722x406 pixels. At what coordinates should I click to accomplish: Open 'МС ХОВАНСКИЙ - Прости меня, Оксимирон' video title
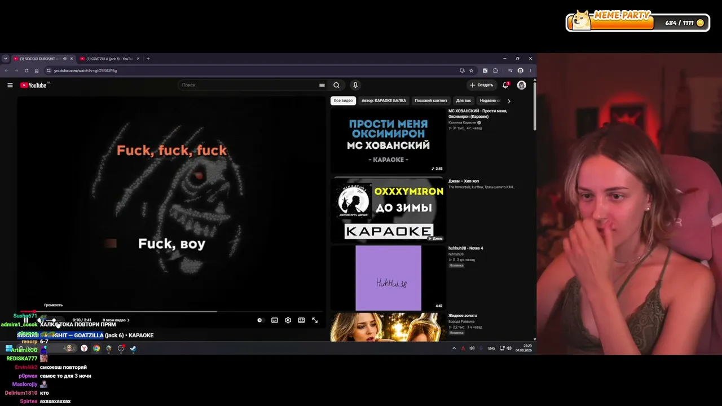coord(478,114)
